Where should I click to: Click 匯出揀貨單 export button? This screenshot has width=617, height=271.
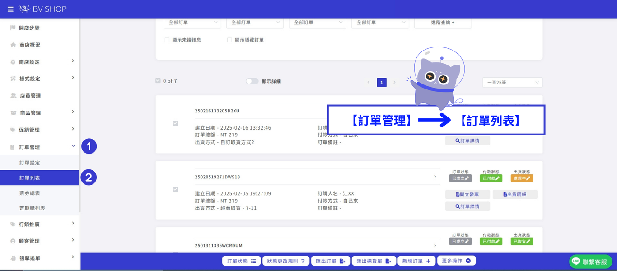point(374,261)
